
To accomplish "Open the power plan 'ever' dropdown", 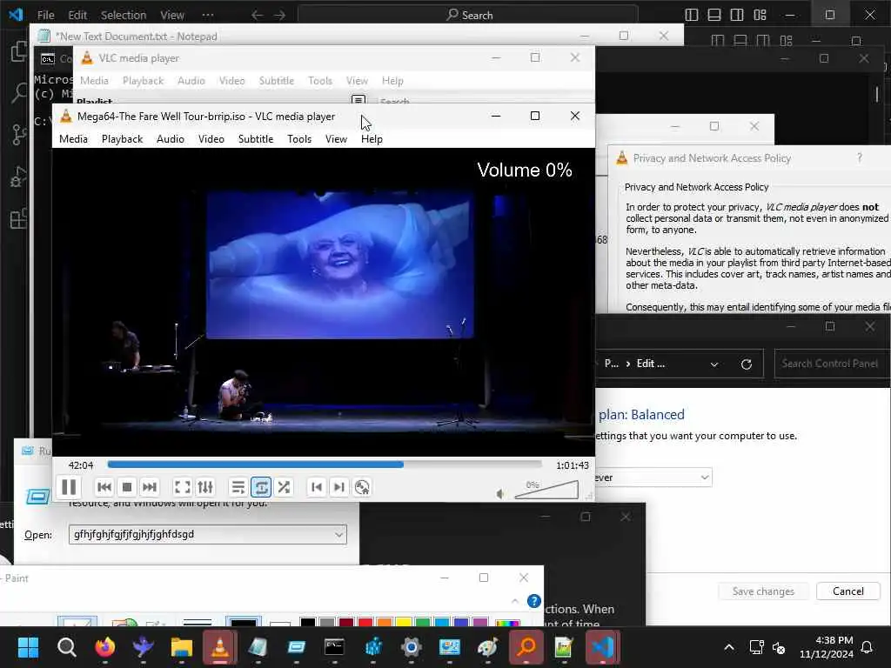I will click(653, 478).
